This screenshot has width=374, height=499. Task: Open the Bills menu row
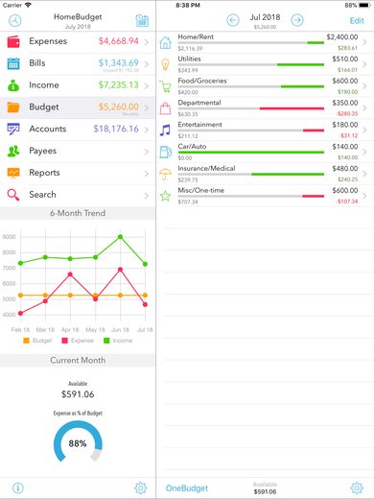(78, 63)
